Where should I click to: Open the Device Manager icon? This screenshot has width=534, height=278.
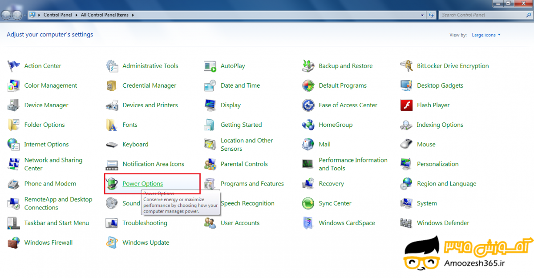[x=14, y=105]
